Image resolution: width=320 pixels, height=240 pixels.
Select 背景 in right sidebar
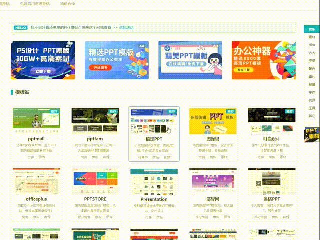coord(312,84)
